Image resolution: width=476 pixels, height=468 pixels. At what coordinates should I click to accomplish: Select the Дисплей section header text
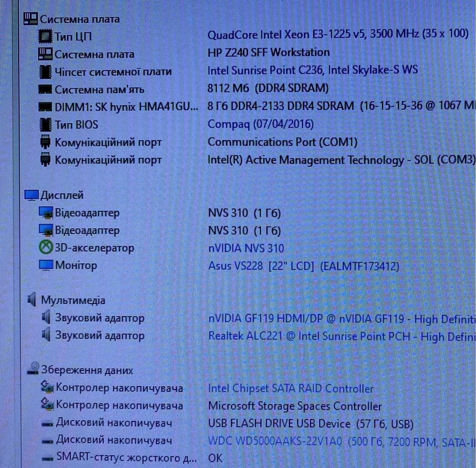pos(62,195)
